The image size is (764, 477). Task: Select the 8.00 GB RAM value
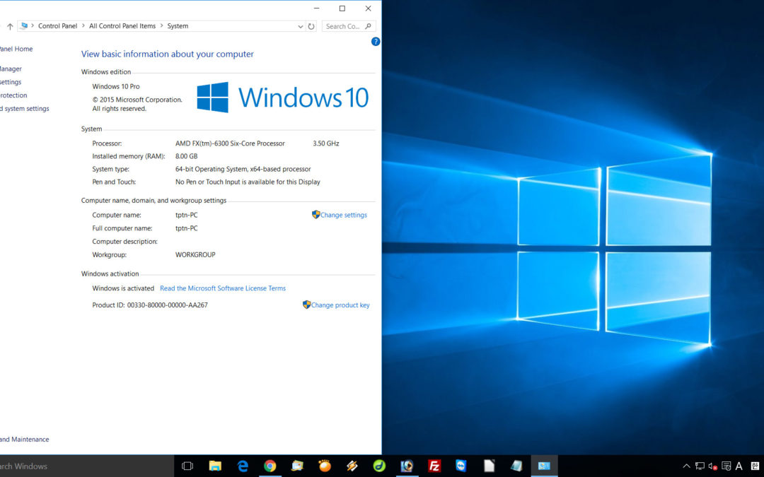(186, 156)
